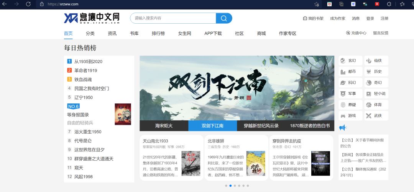Open ranked book 民国之我有时空门
This screenshot has width=414, height=192.
point(92,89)
